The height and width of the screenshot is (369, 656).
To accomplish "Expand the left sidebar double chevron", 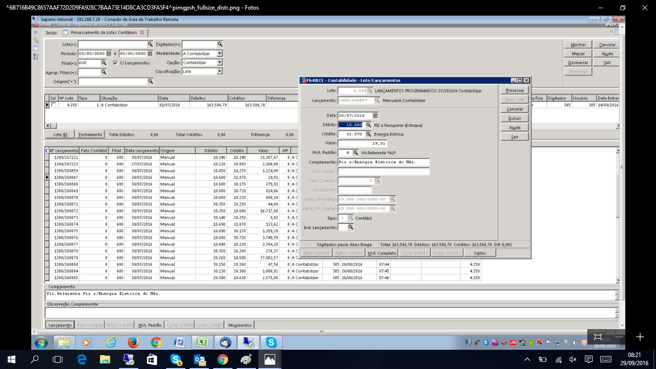I will click(36, 32).
